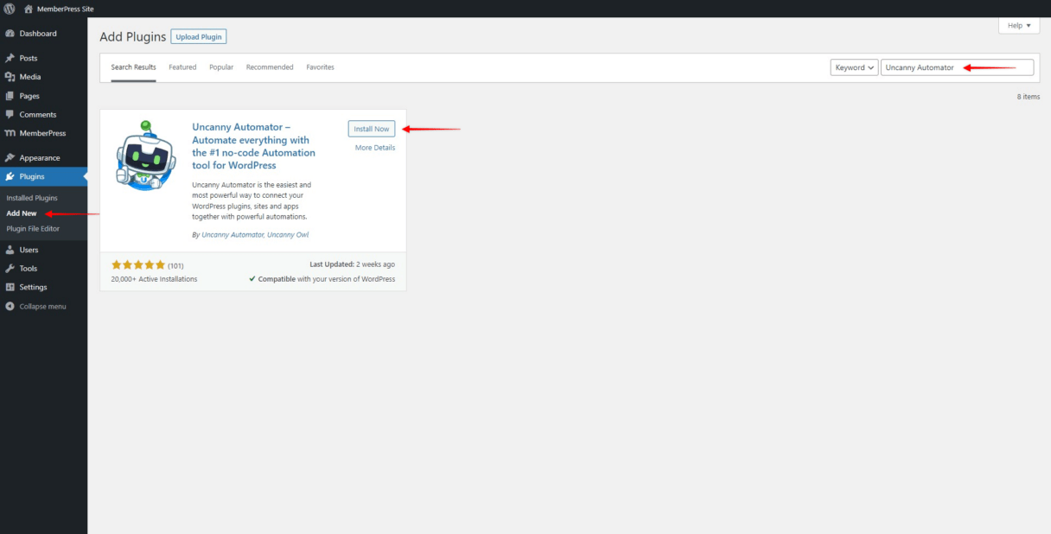This screenshot has width=1051, height=534.
Task: Open the Uncanny Automator plugin title link
Action: coord(253,146)
